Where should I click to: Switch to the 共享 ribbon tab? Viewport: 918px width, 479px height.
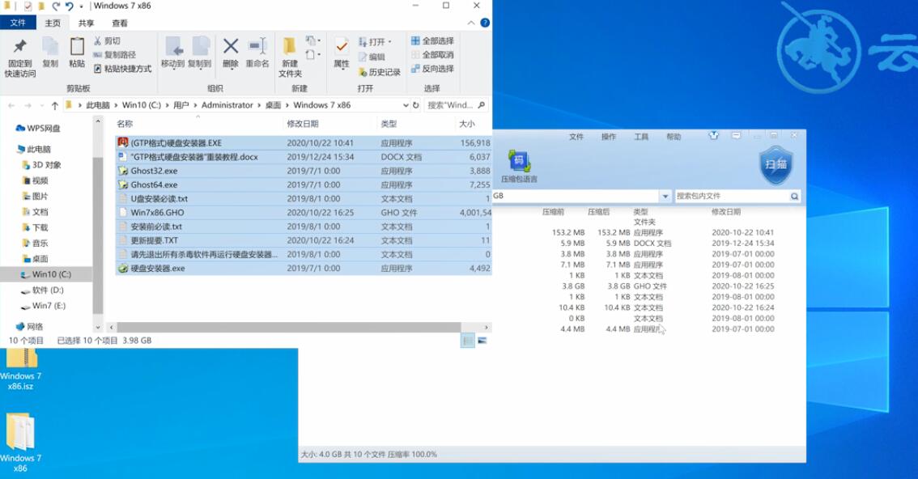[86, 23]
